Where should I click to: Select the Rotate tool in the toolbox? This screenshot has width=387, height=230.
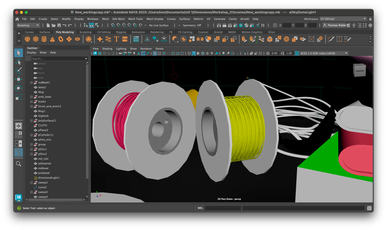point(19,88)
